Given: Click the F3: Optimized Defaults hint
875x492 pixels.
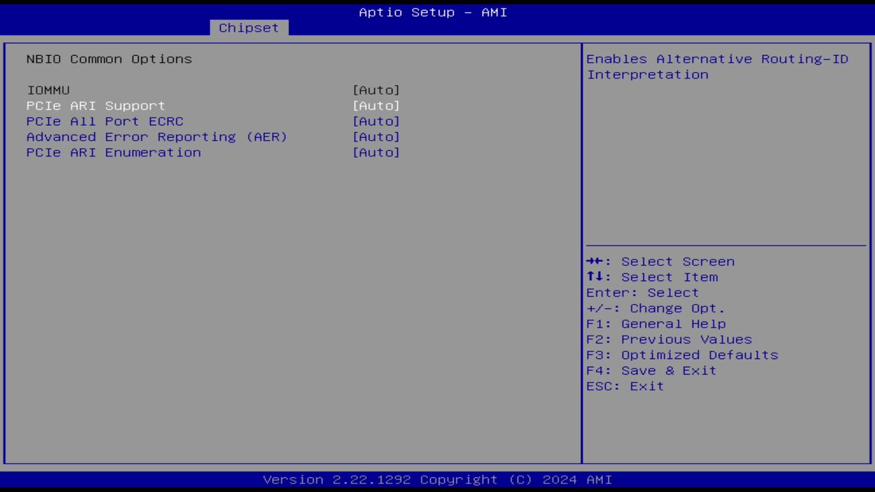Looking at the screenshot, I should (682, 355).
